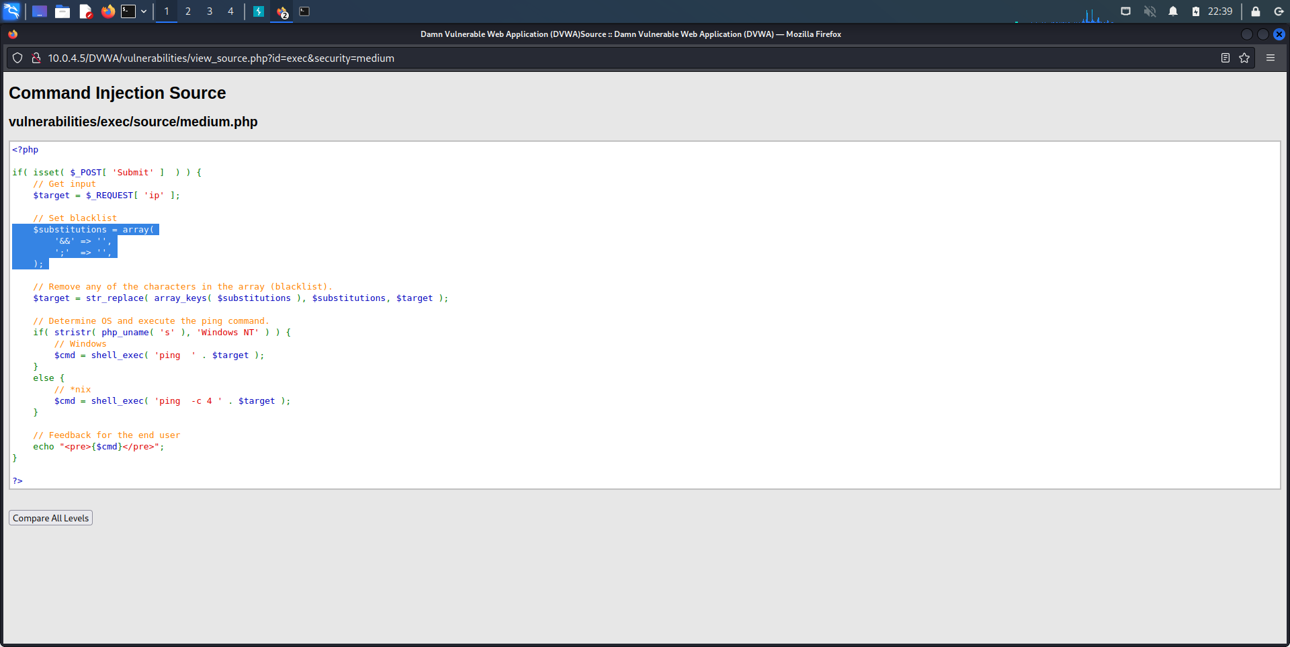
Task: Expand the terminal launcher dropdown arrow
Action: click(144, 11)
